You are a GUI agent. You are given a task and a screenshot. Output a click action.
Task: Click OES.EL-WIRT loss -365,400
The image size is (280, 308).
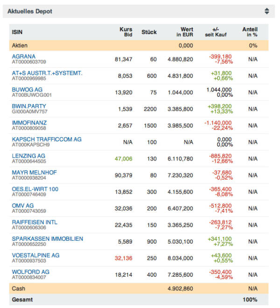220,189
